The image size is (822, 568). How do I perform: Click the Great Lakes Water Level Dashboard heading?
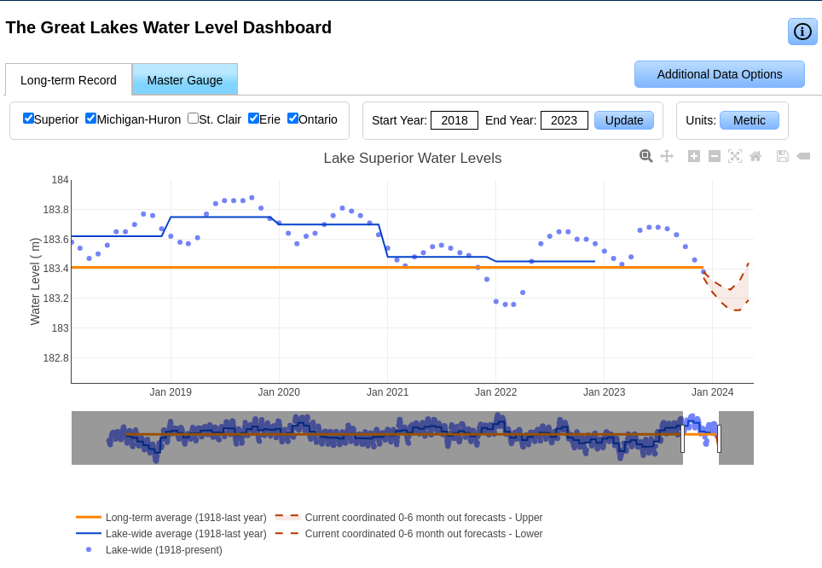tap(168, 27)
